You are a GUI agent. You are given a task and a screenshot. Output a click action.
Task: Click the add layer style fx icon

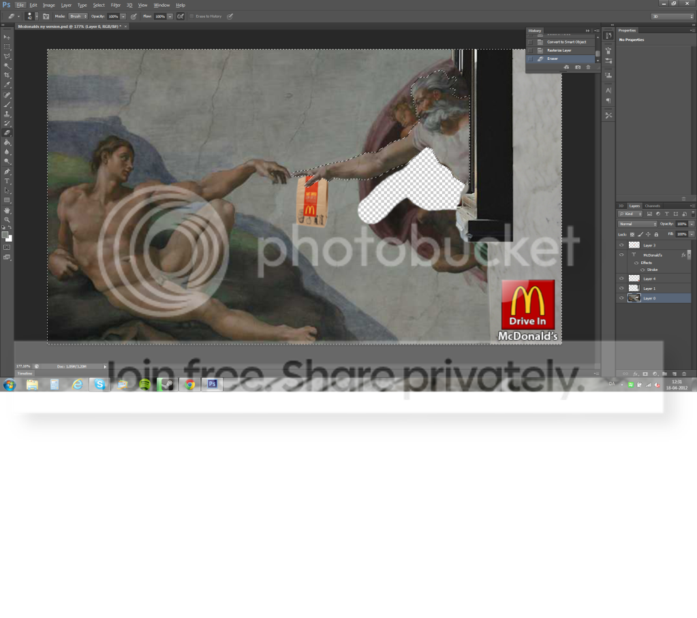635,374
